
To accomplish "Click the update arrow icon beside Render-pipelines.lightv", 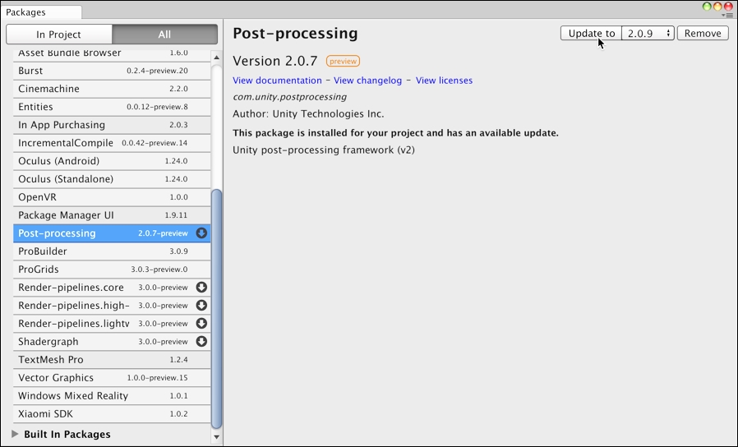I will pos(201,323).
